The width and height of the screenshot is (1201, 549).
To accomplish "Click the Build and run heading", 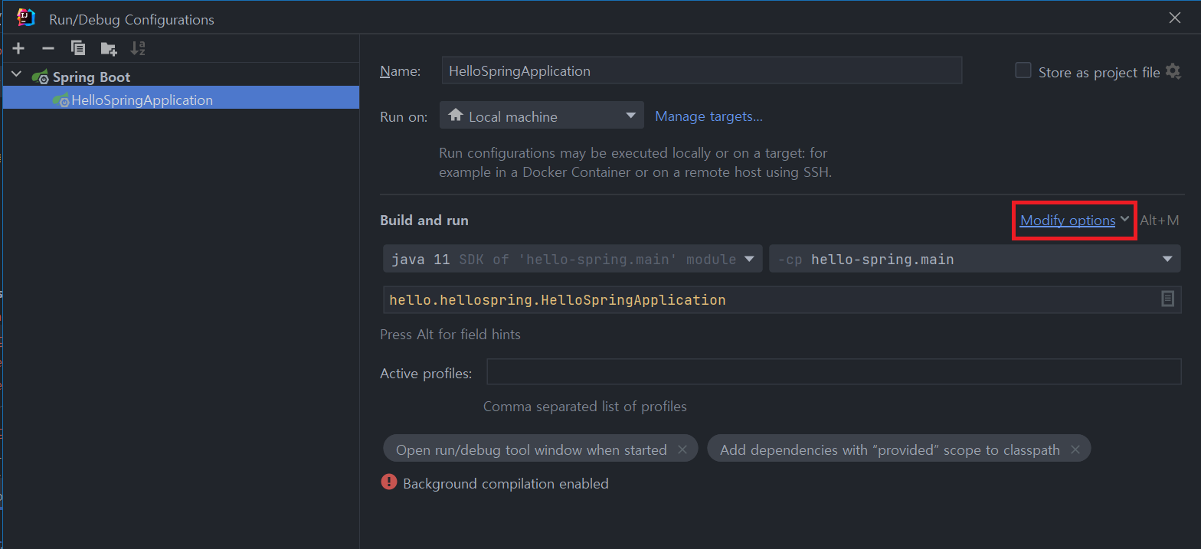I will (x=424, y=220).
